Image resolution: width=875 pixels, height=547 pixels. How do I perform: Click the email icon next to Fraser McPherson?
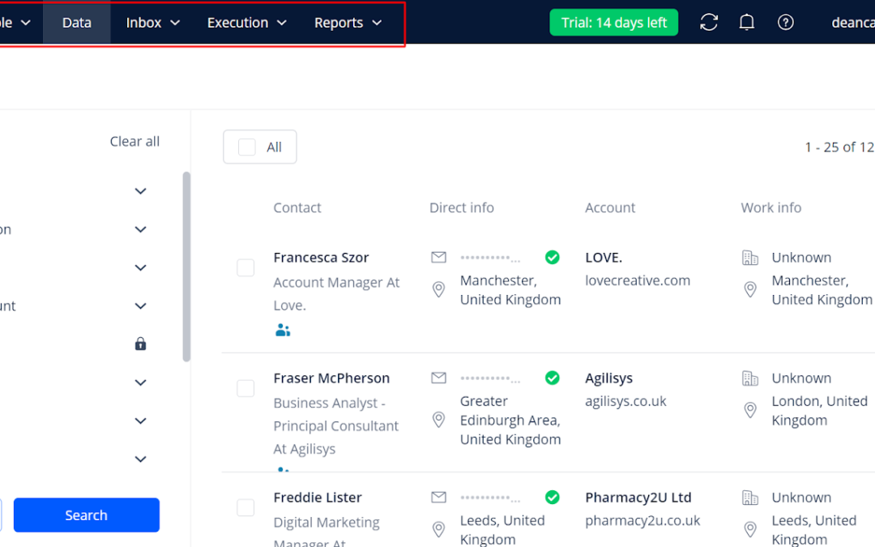(x=438, y=378)
